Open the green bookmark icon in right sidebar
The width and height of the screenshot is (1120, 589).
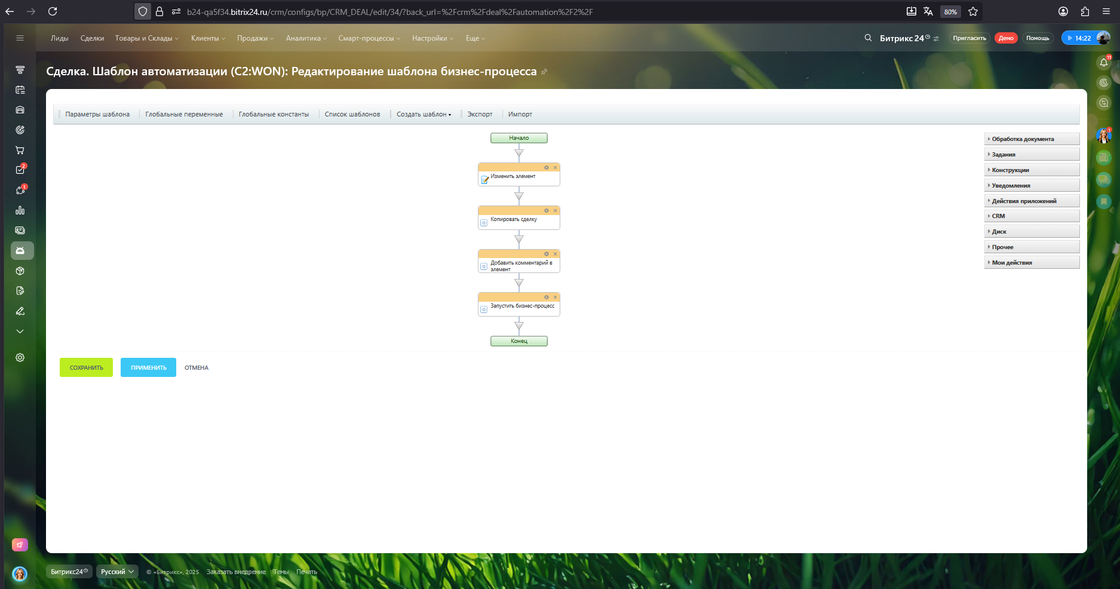click(x=1104, y=202)
